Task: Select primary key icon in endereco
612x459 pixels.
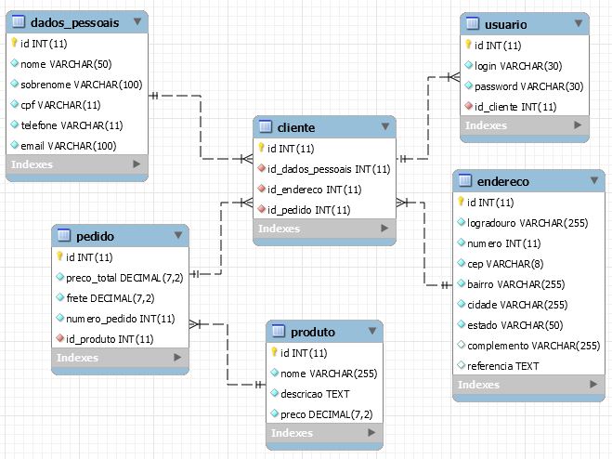Action: pos(461,202)
